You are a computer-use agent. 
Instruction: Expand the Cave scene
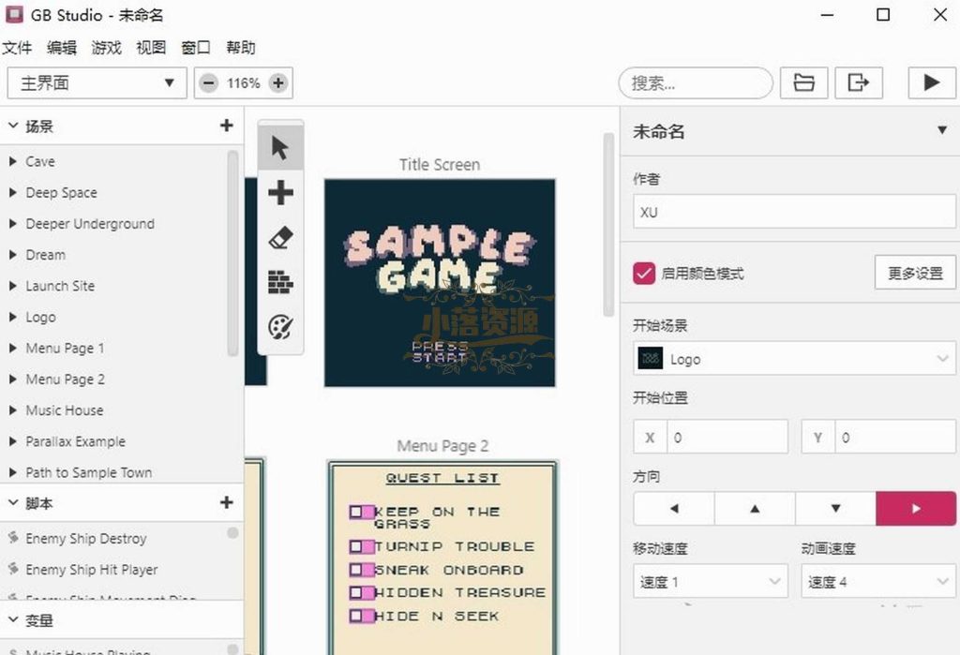[x=13, y=161]
